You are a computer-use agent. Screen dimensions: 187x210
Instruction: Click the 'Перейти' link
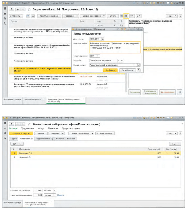(61, 195)
